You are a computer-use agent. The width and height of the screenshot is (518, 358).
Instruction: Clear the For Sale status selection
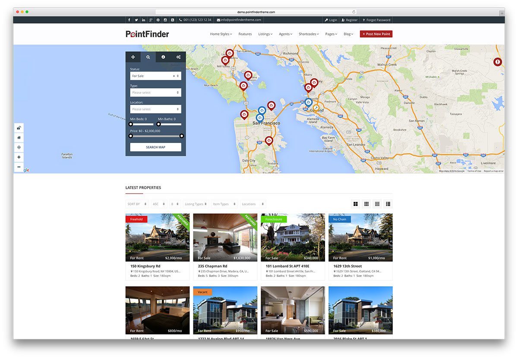click(x=174, y=76)
